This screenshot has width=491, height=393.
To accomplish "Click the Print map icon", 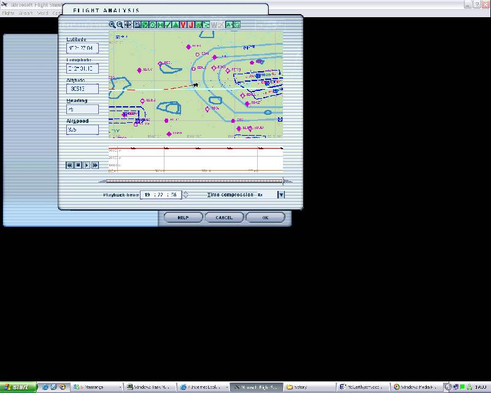I will pyautogui.click(x=137, y=25).
